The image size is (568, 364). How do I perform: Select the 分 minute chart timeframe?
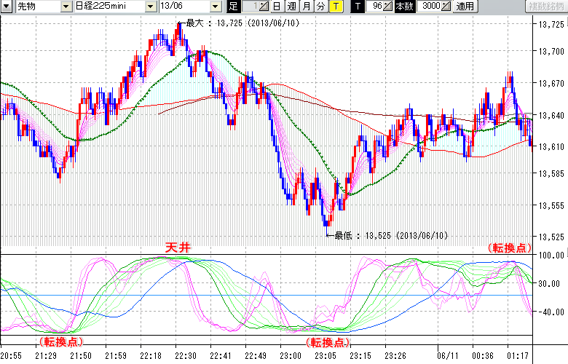pos(320,7)
